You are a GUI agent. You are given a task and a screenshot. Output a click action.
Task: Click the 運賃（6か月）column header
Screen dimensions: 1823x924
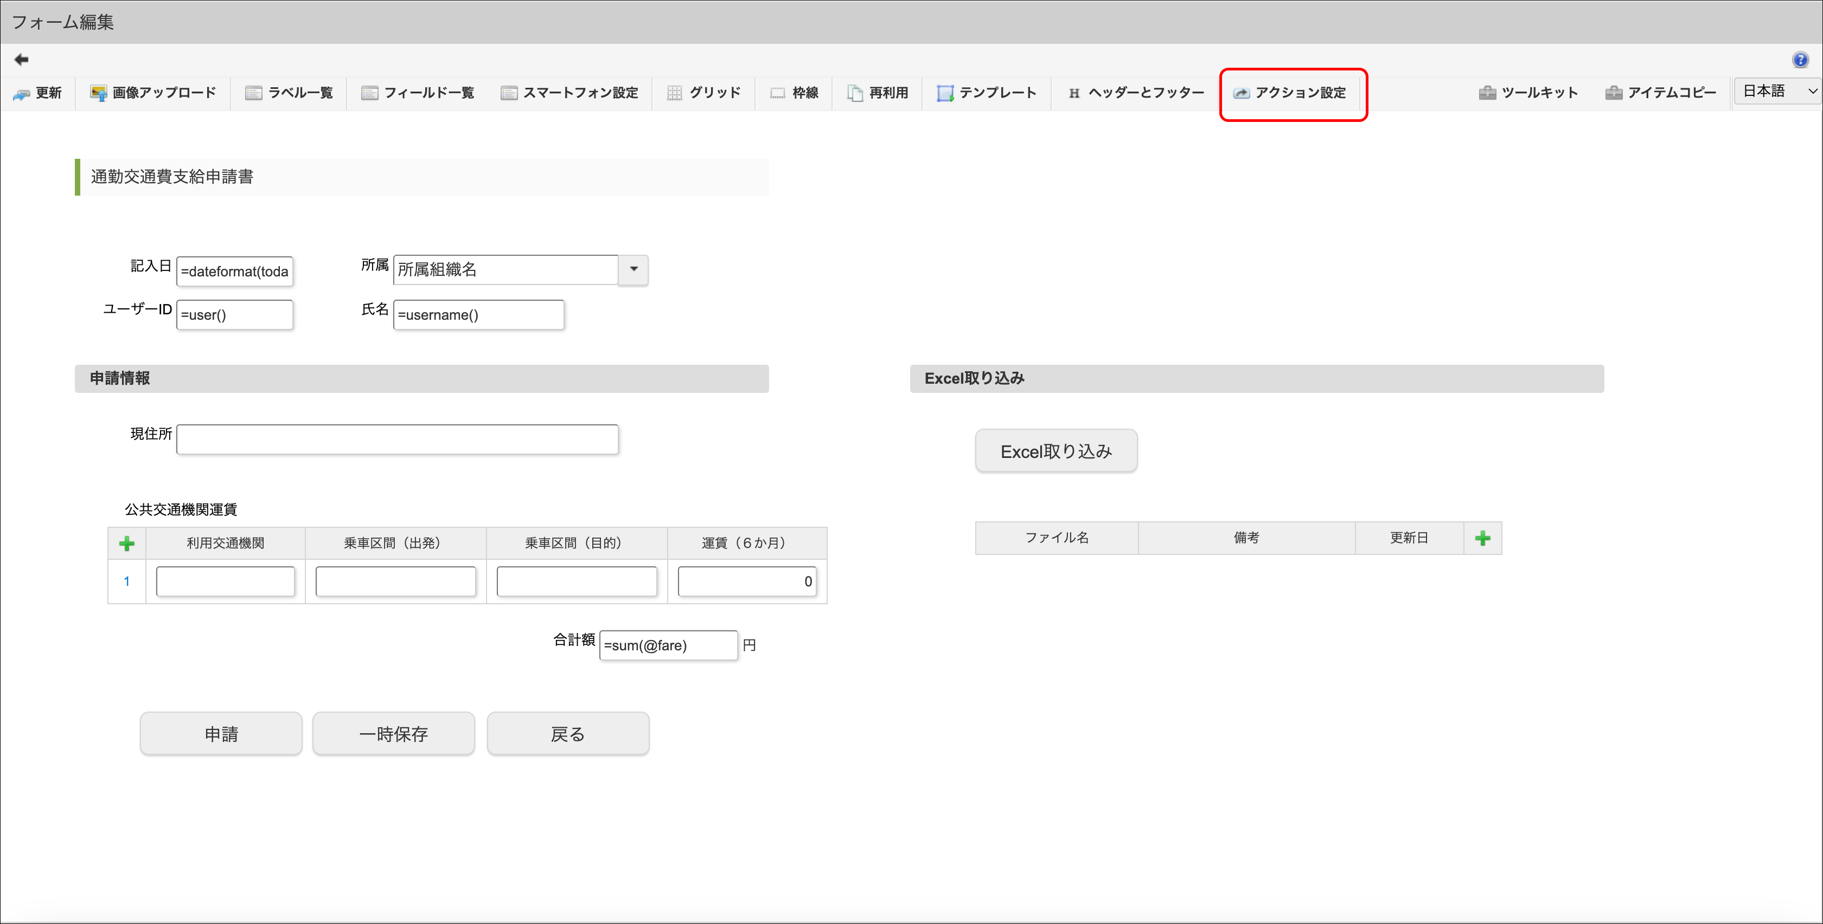coord(746,543)
